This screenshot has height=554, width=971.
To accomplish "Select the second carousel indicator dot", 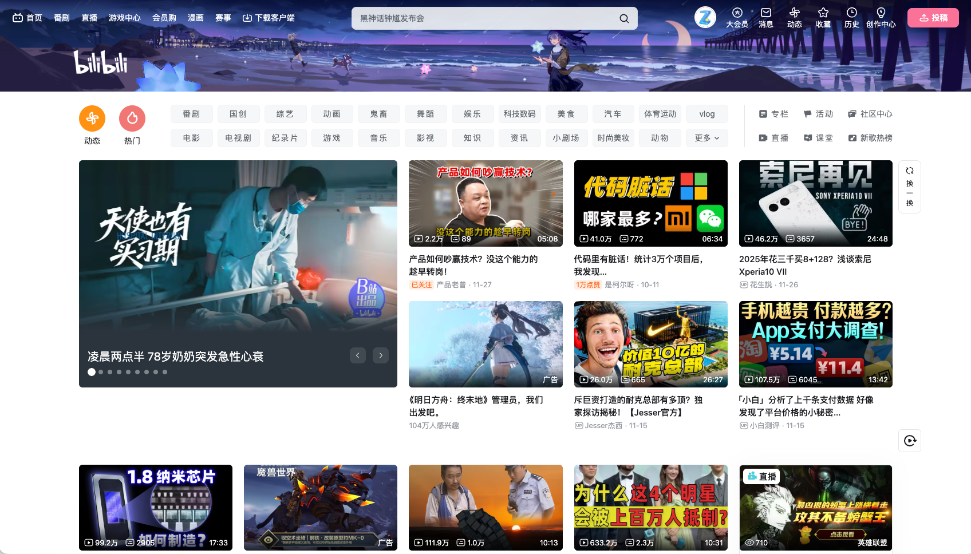I will tap(101, 372).
